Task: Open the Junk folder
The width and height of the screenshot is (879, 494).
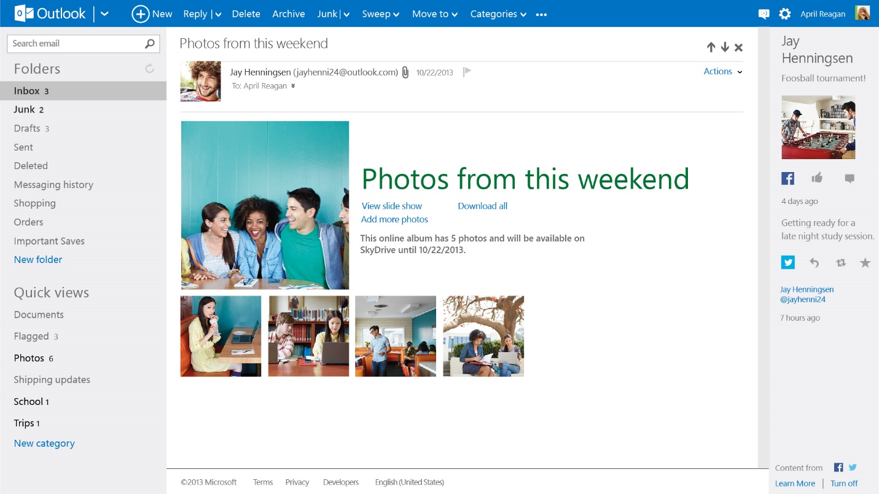Action: click(25, 109)
